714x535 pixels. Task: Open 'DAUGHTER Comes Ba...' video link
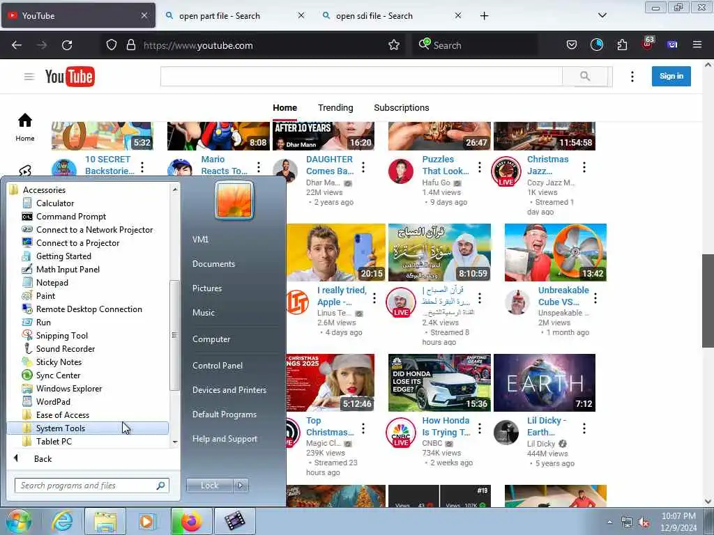coord(330,165)
